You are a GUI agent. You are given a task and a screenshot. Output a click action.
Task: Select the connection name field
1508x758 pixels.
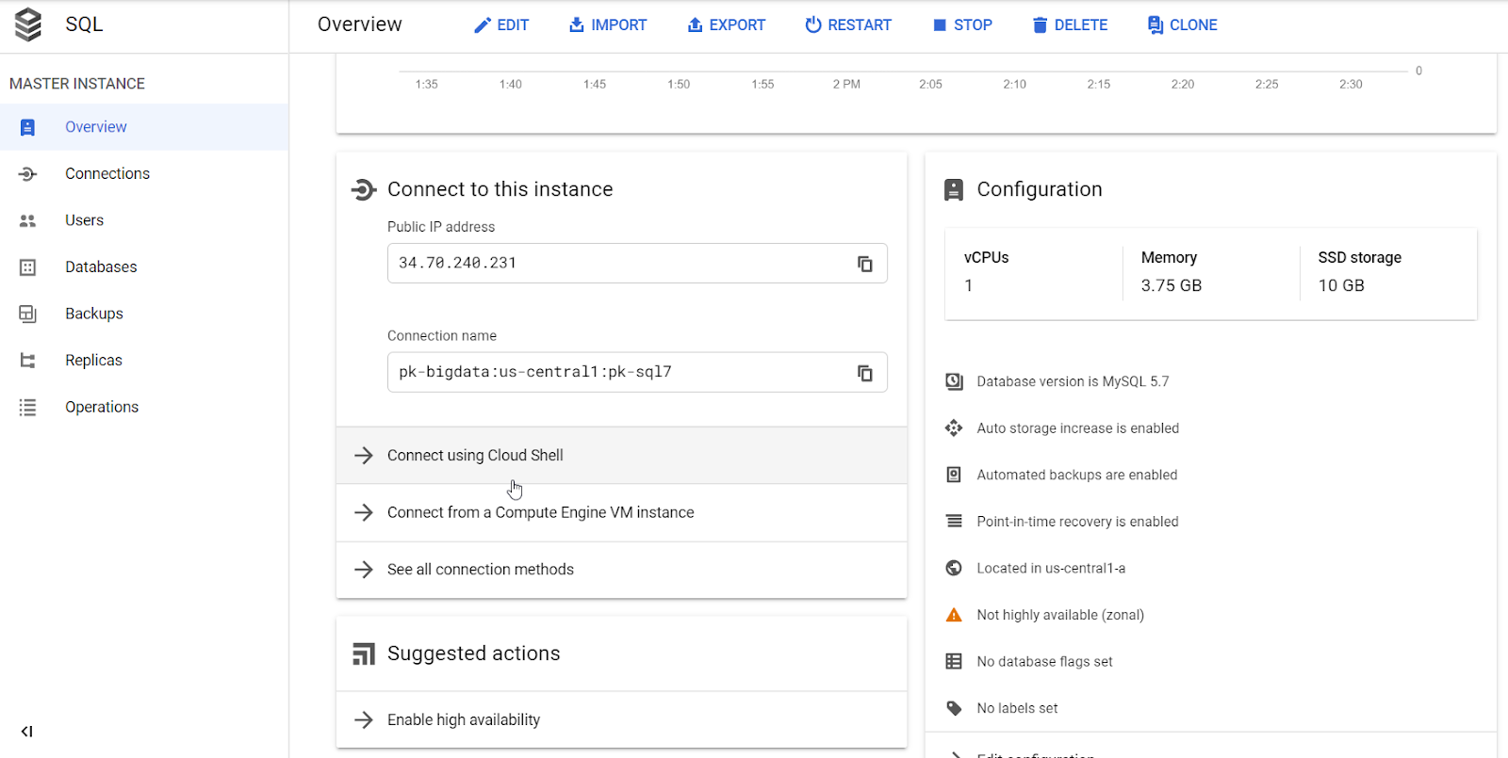[x=637, y=373]
